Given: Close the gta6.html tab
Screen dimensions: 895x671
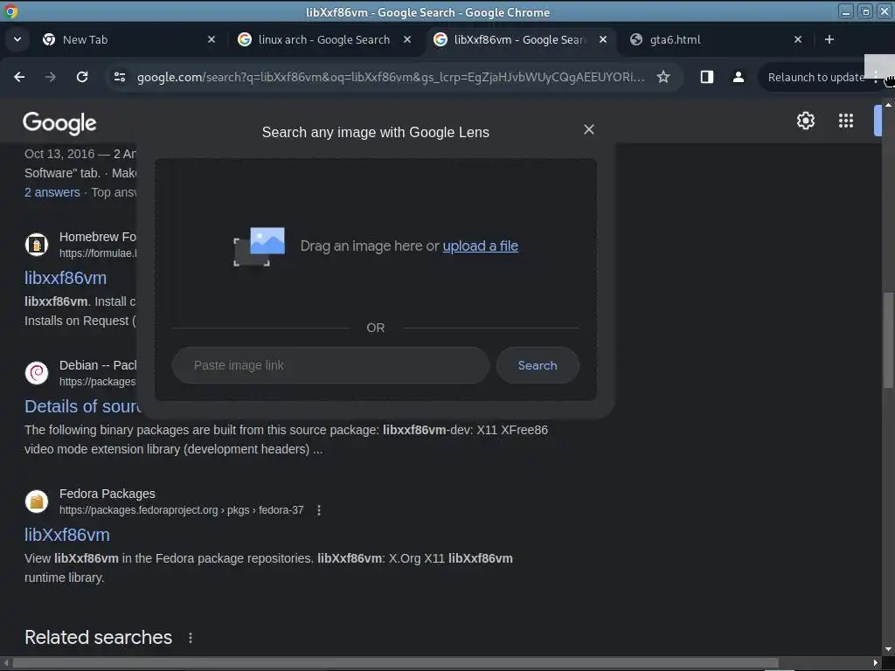Looking at the screenshot, I should [x=798, y=39].
